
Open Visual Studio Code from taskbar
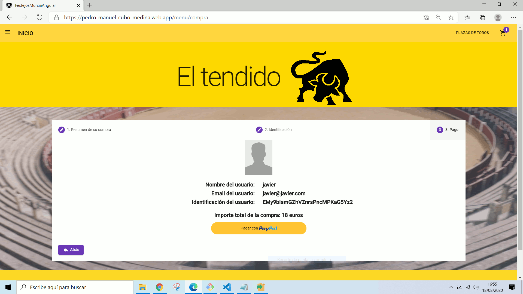tap(227, 287)
